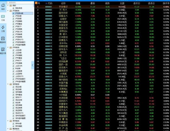Select the 沪深京A股 tree item

pos(23,13)
